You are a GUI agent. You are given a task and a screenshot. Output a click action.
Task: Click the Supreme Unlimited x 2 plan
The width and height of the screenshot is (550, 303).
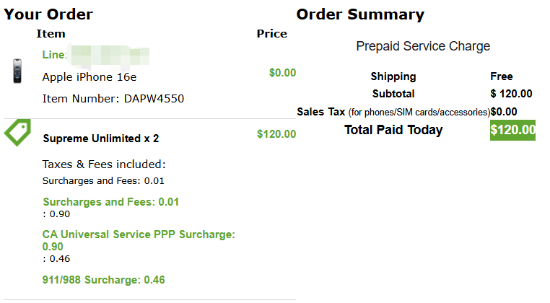[x=101, y=139]
